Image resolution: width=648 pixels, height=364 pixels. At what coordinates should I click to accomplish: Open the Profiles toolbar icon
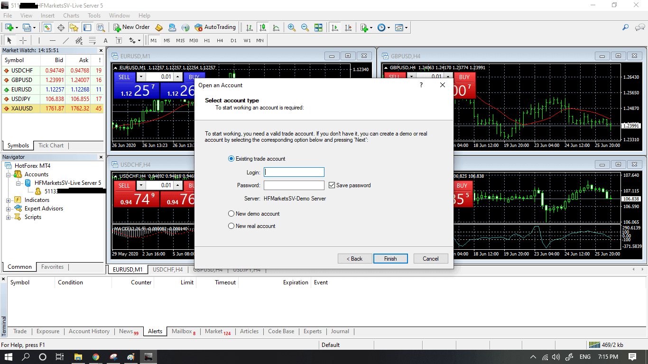(27, 27)
